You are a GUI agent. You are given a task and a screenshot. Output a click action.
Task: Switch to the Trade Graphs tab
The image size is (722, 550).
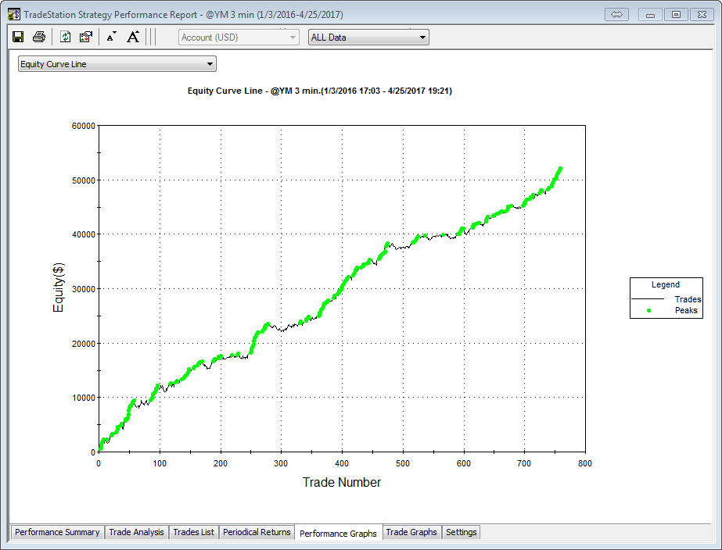coord(411,532)
